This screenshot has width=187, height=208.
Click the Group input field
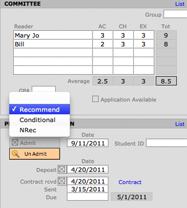(x=175, y=14)
